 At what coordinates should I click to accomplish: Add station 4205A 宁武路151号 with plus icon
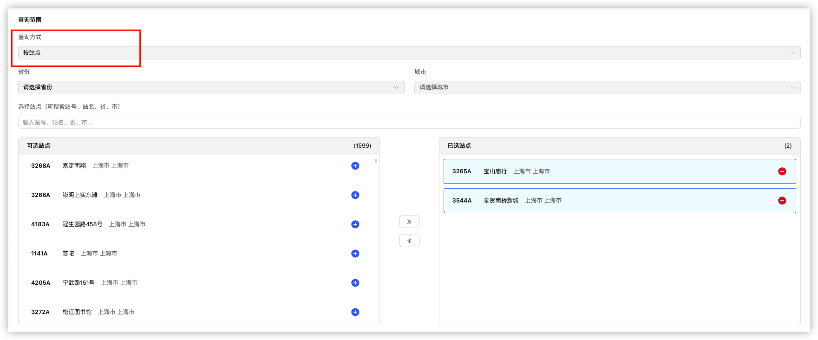click(355, 283)
